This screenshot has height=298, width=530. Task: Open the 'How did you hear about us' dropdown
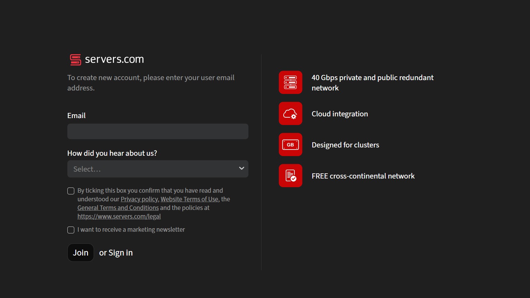158,169
